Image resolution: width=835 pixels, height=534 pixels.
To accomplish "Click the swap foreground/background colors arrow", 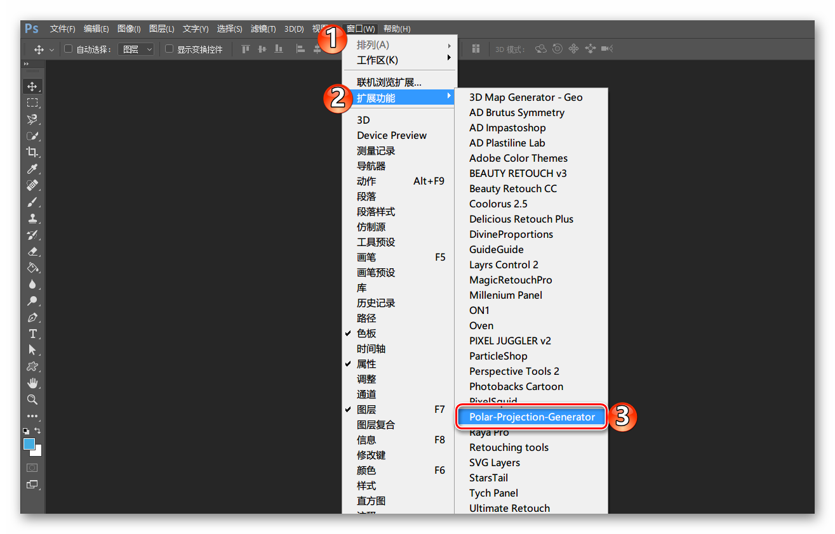I will tap(37, 431).
